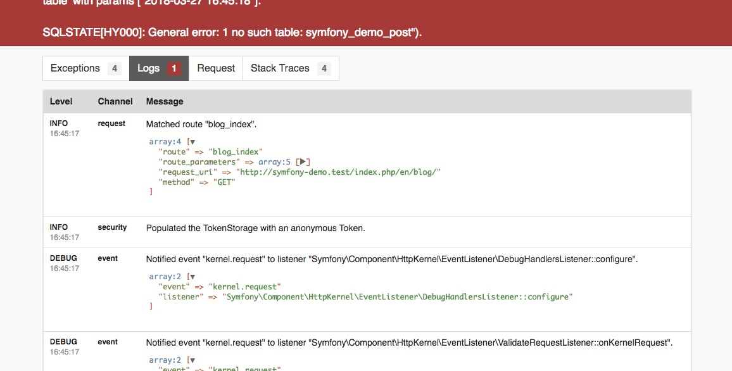Open the Stack Traces tab
The width and height of the screenshot is (732, 371).
291,68
